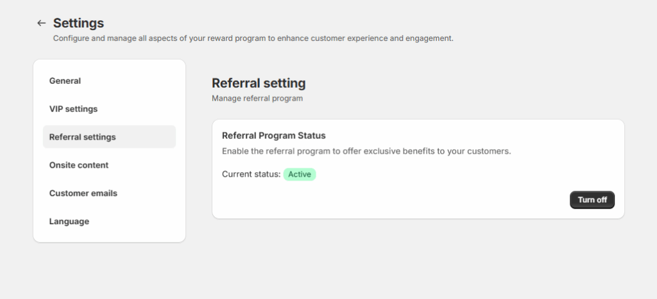
Task: Click the Current status label
Action: point(251,174)
